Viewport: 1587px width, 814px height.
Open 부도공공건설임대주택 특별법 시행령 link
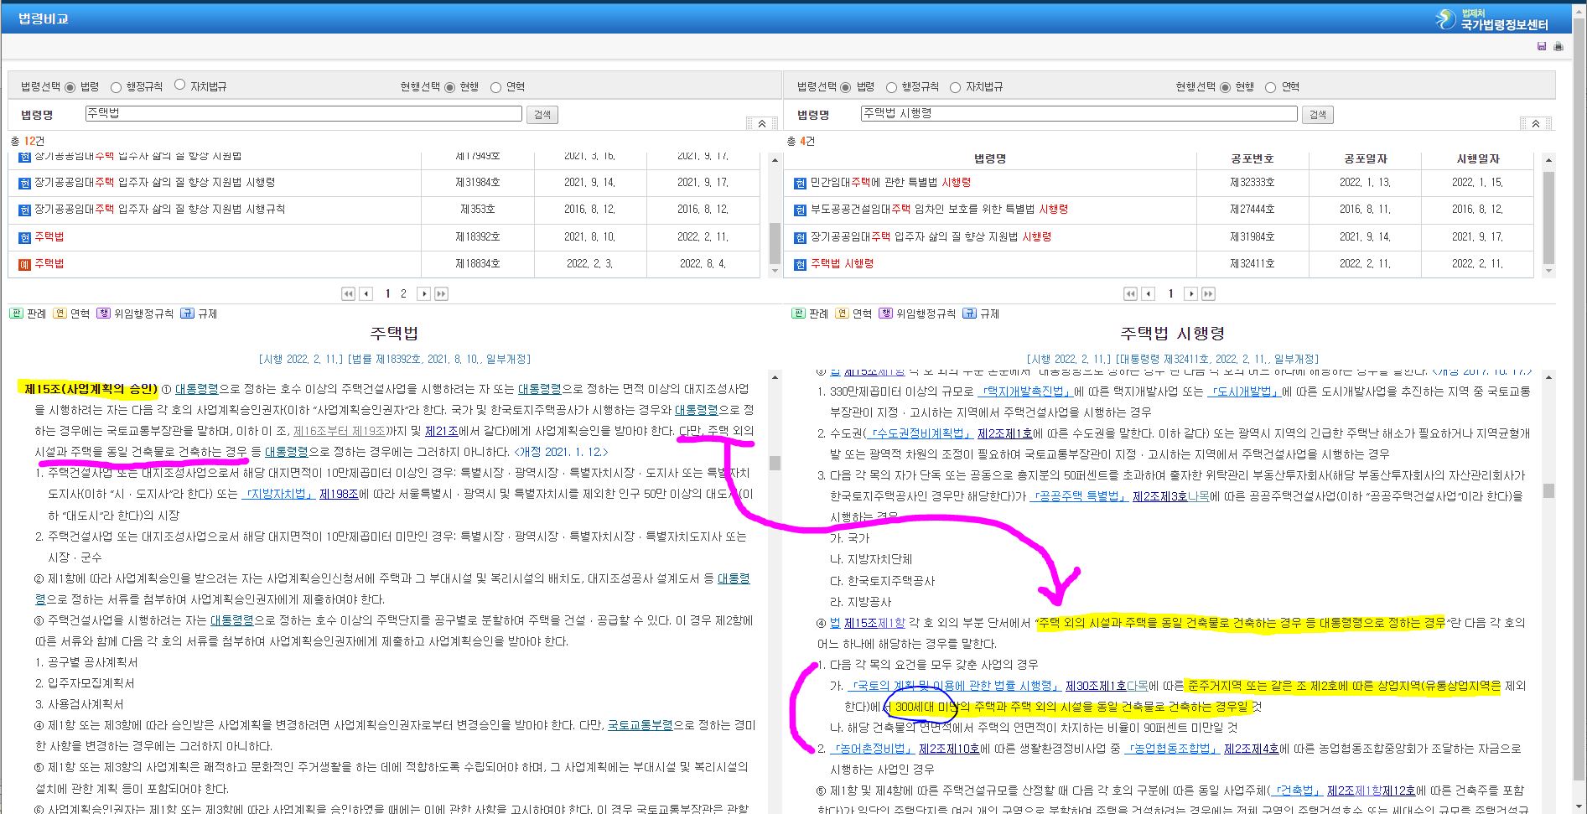[939, 210]
